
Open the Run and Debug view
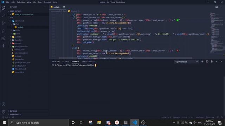point(4,30)
